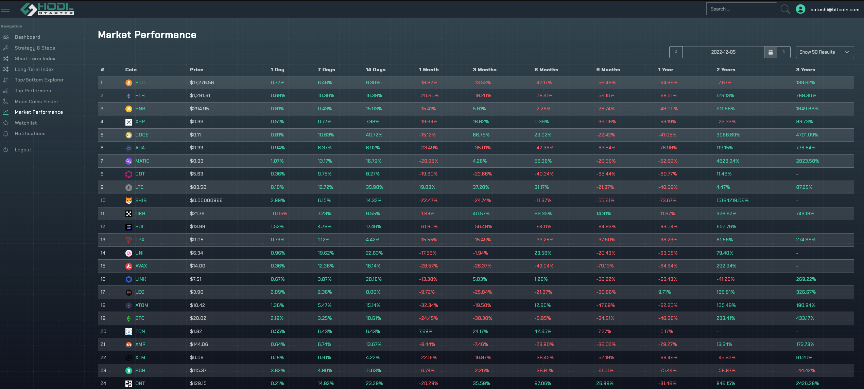
Task: Open Watchlist page
Action: click(x=26, y=123)
